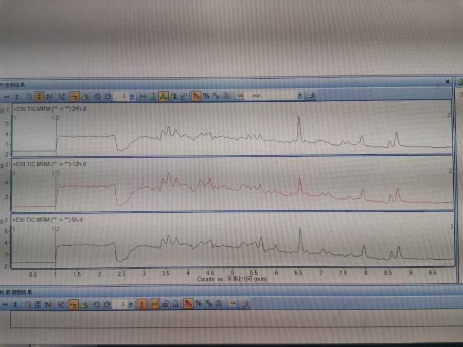
Task: Select peak select tool in chromatogram toolbar
Action: pos(153,96)
